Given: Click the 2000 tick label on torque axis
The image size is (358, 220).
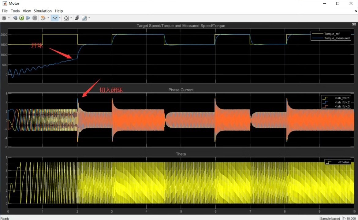Looking at the screenshot, I should click(4, 35).
